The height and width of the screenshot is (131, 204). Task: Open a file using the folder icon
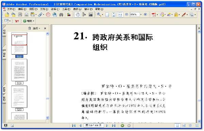(7, 15)
